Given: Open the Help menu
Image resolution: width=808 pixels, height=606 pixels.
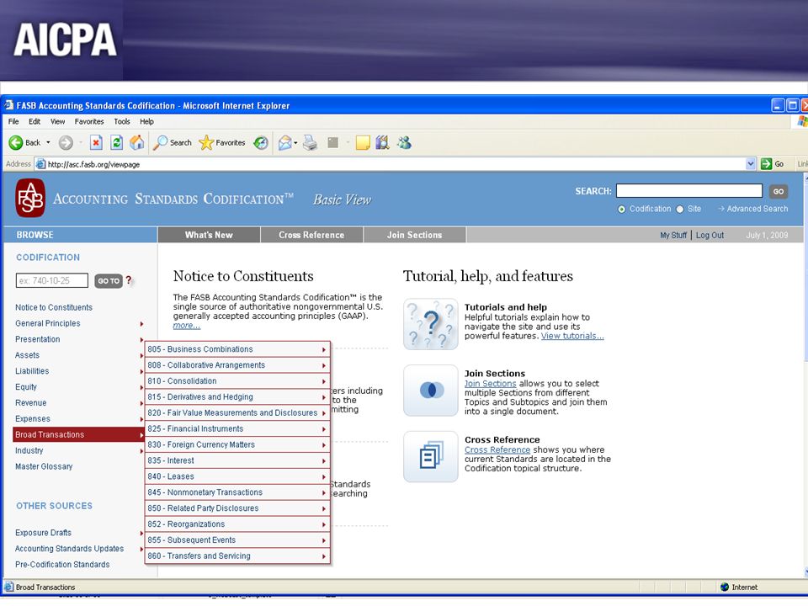Looking at the screenshot, I should coord(146,121).
